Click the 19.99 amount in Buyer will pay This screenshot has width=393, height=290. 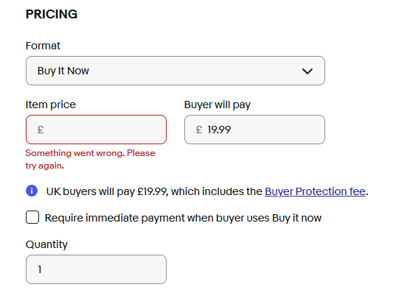pos(219,130)
